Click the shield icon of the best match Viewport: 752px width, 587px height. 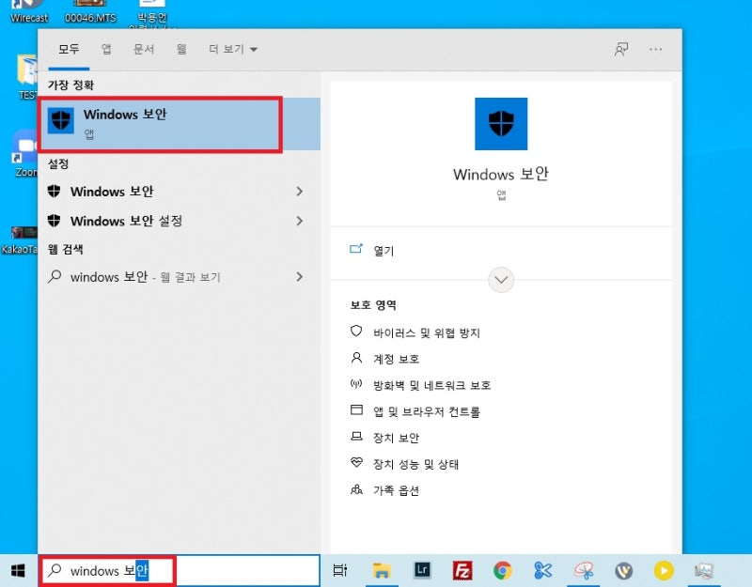(61, 120)
